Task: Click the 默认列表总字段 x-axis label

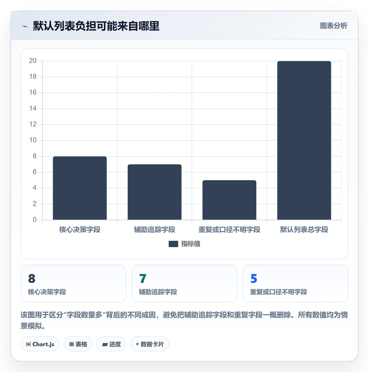Action: (304, 230)
